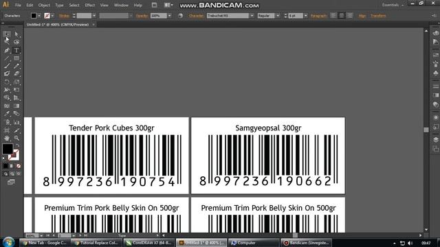This screenshot has height=247, width=440.
Task: Select the Type tool
Action: click(x=16, y=50)
